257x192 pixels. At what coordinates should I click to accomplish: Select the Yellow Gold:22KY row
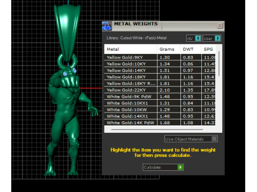click(x=160, y=90)
